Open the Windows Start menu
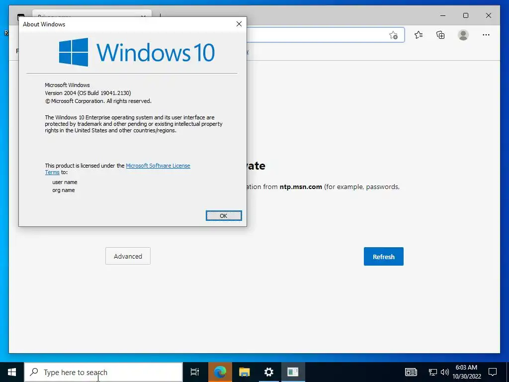The height and width of the screenshot is (382, 509). [12, 372]
